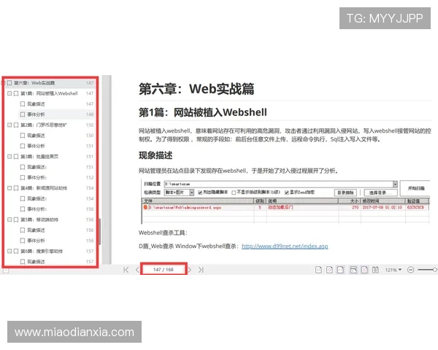
Task: Open the 121% zoom level dropdown
Action: 393,270
